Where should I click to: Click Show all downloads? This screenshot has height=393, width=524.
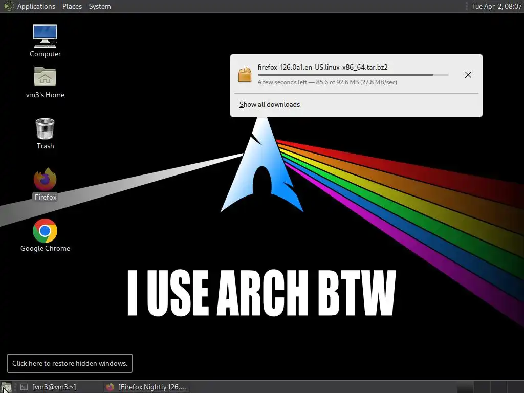(269, 104)
